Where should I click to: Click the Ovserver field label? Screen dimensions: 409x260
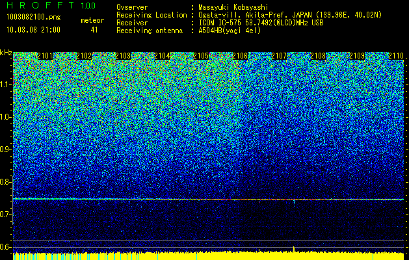coord(132,7)
